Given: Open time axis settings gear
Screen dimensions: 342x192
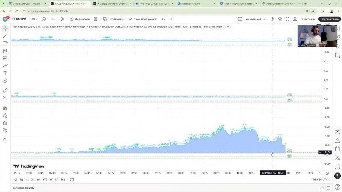Looking at the screenshot, I should [x=327, y=173].
